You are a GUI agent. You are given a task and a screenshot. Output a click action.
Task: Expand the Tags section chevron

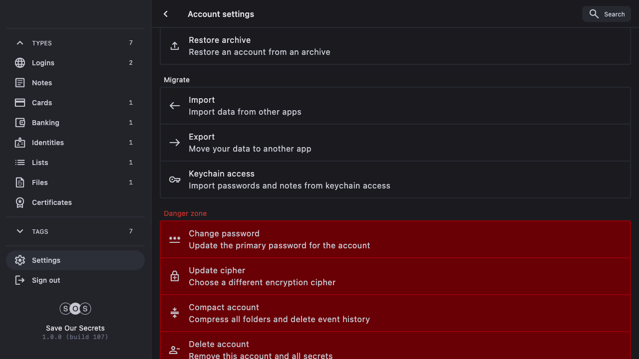point(20,231)
